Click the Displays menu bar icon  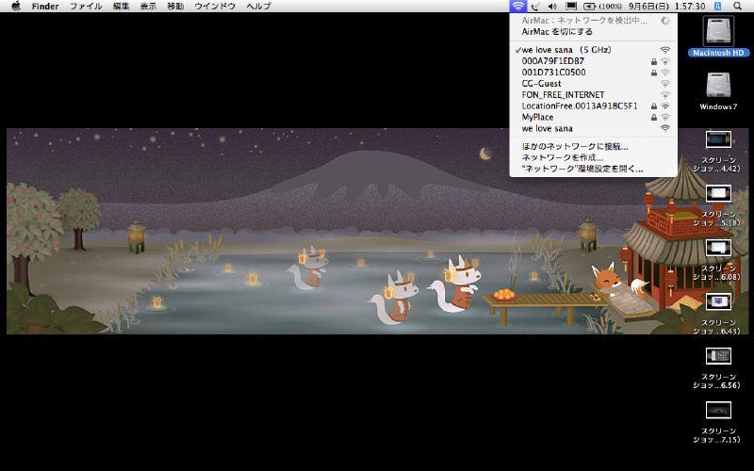pyautogui.click(x=571, y=7)
